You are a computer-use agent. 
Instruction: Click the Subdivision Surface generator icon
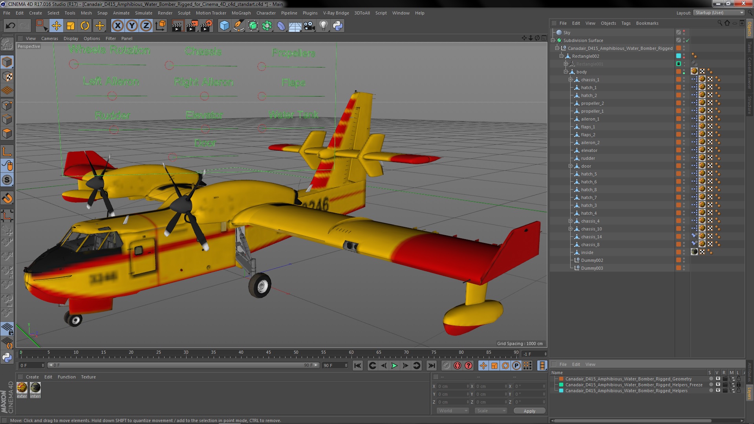click(253, 26)
